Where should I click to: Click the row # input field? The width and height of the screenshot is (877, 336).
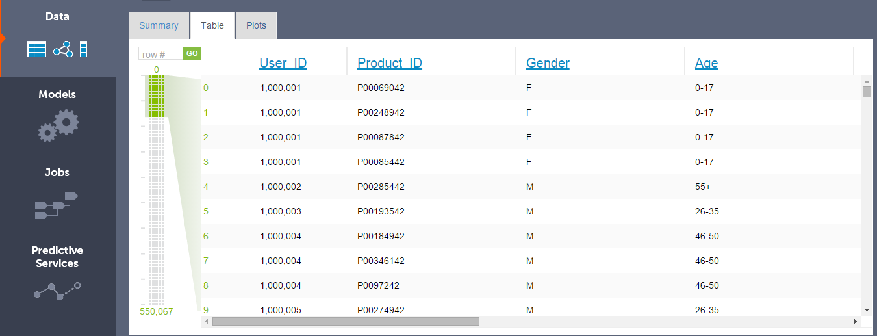point(161,54)
